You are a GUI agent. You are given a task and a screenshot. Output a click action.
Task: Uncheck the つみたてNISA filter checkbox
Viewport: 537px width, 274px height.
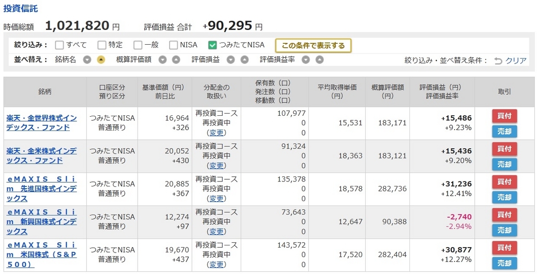213,45
